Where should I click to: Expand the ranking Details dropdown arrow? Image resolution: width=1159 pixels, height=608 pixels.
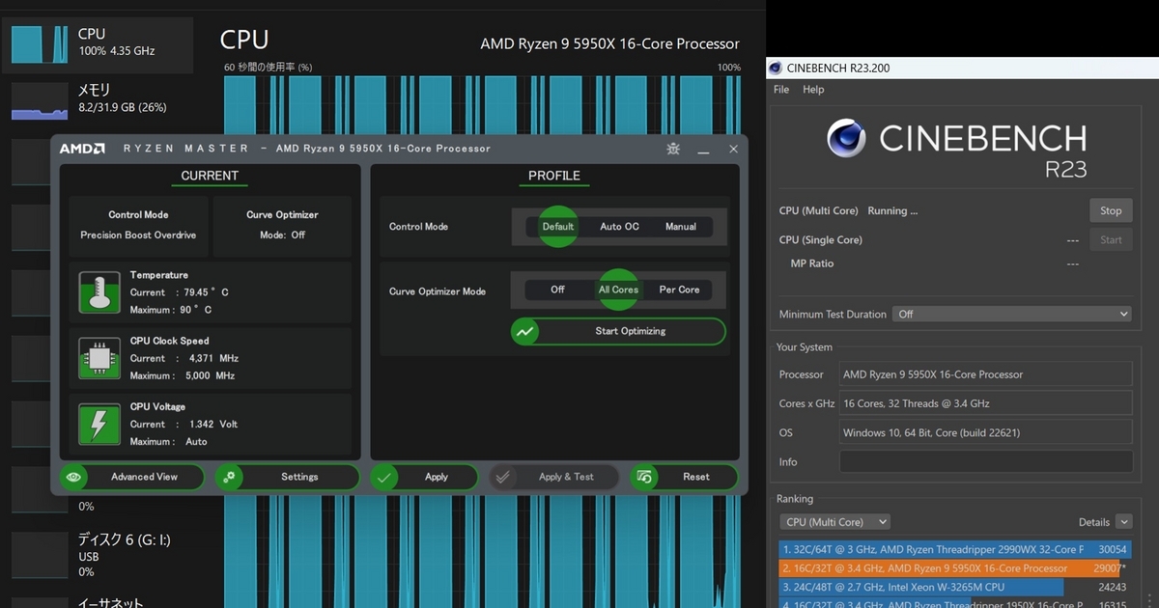click(1123, 522)
